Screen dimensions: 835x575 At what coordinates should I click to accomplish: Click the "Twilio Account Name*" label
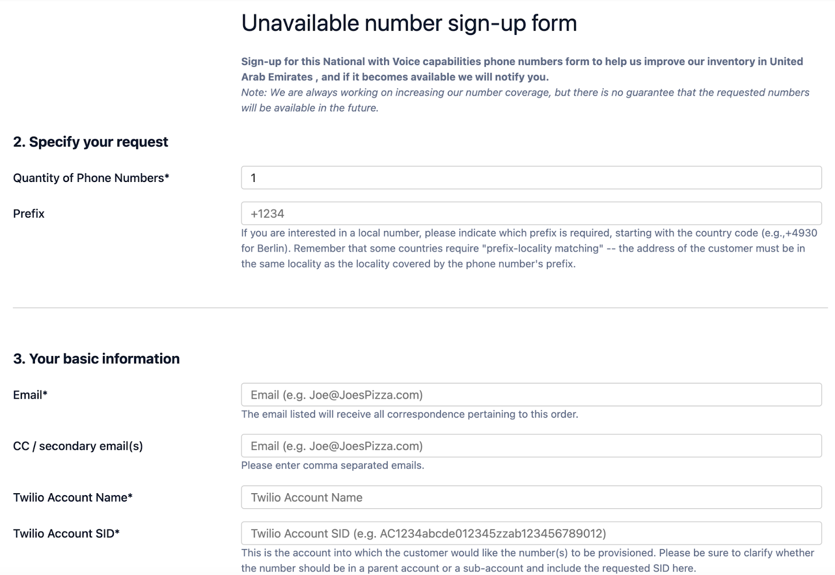(73, 497)
